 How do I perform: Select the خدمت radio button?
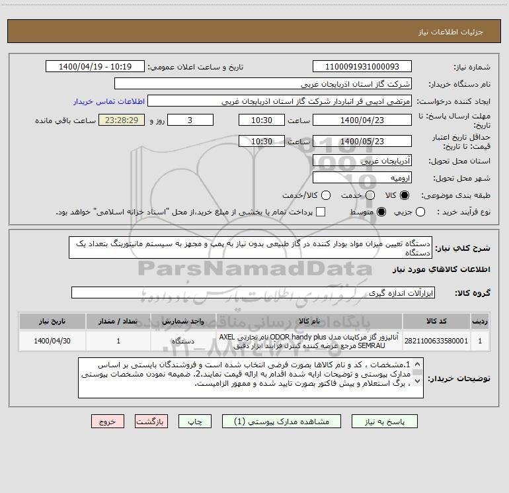point(370,195)
